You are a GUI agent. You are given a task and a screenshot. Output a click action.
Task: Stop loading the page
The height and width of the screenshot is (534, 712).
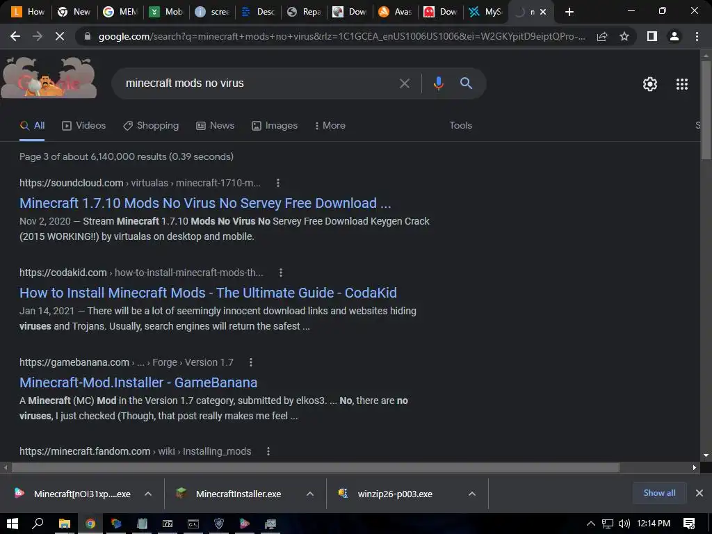pos(60,36)
